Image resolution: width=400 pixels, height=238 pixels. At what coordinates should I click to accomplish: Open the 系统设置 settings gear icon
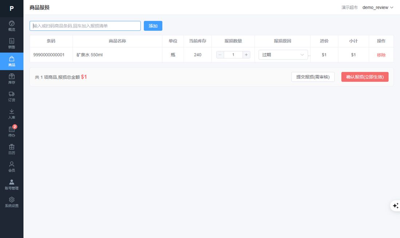pos(12,202)
